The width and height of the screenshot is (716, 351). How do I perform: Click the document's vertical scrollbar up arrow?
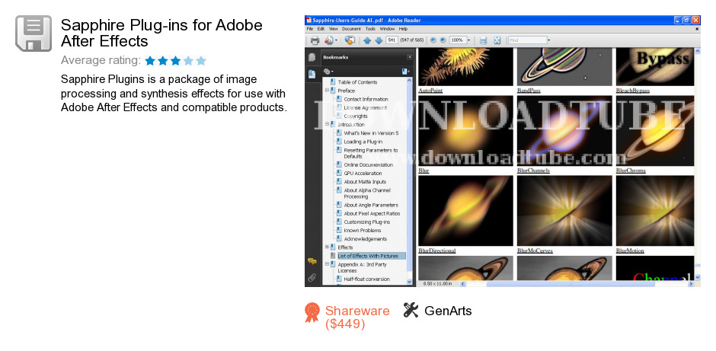click(697, 51)
